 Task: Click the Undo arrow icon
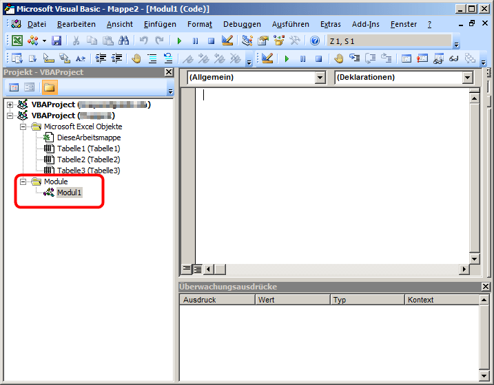click(144, 41)
